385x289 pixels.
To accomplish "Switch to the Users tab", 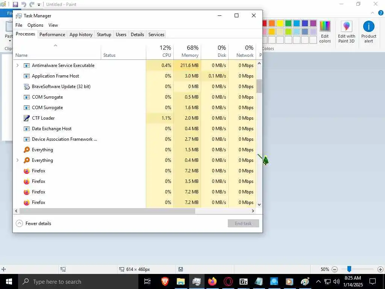I will tap(121, 34).
